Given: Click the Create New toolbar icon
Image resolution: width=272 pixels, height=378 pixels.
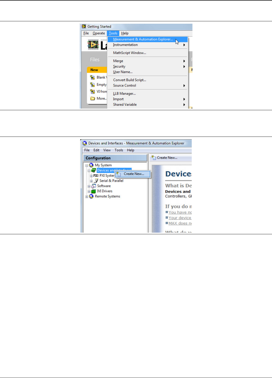Looking at the screenshot, I should click(154, 158).
